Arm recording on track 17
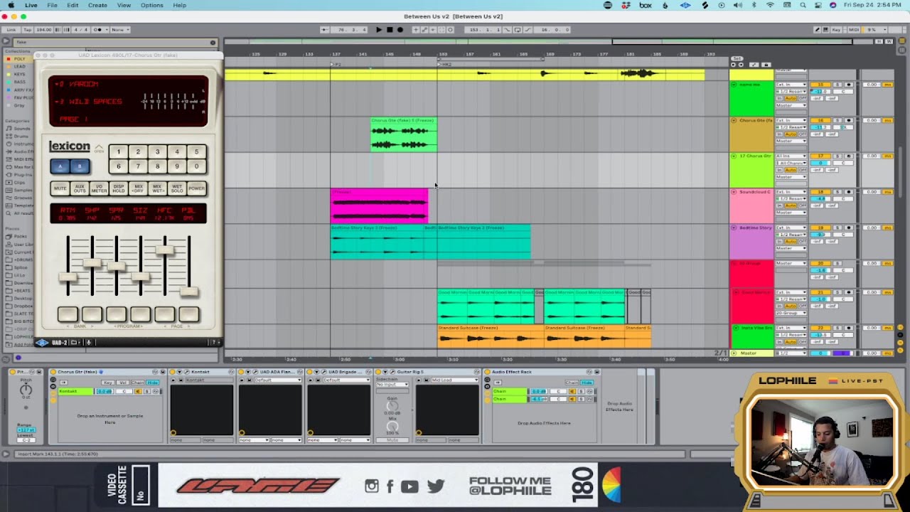Image resolution: width=910 pixels, height=512 pixels. [848, 156]
